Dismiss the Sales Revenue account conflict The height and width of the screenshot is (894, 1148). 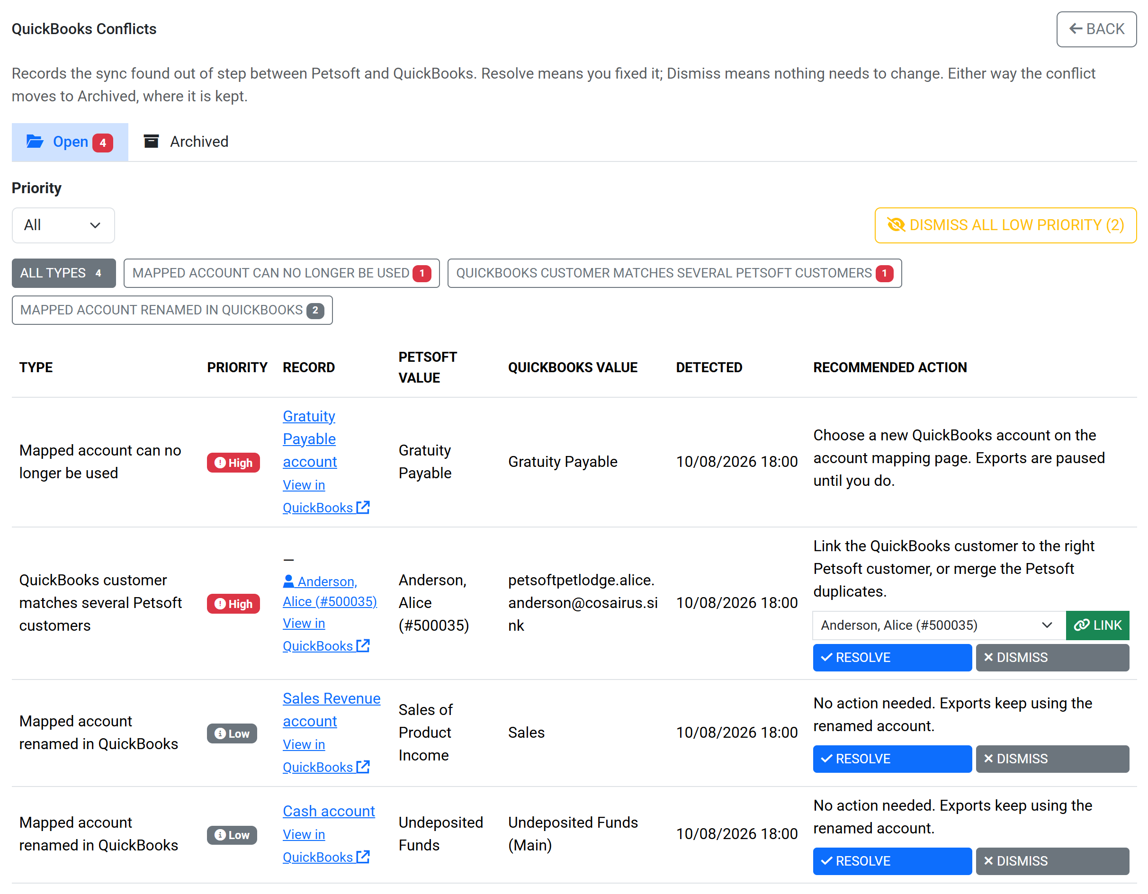pos(1052,759)
